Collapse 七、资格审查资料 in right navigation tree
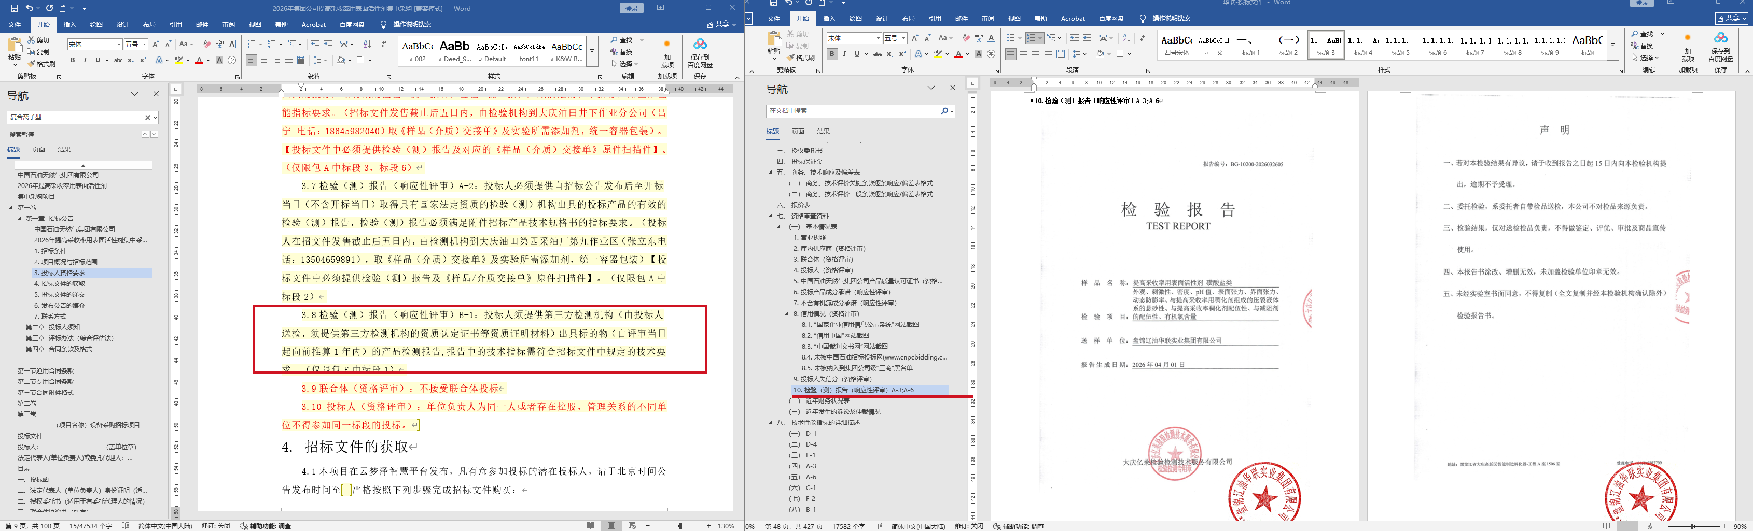Image resolution: width=1753 pixels, height=531 pixels. (x=771, y=216)
